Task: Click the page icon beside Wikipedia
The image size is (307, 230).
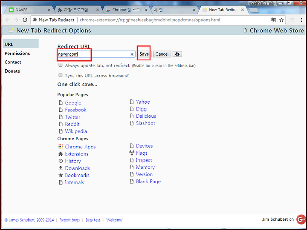Action: click(61, 131)
